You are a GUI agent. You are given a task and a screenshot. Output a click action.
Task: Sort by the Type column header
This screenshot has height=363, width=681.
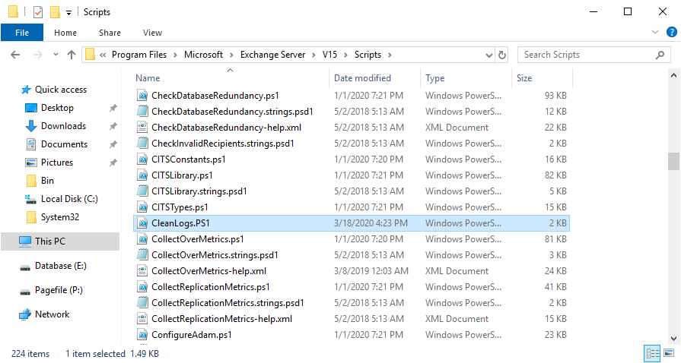pyautogui.click(x=434, y=78)
